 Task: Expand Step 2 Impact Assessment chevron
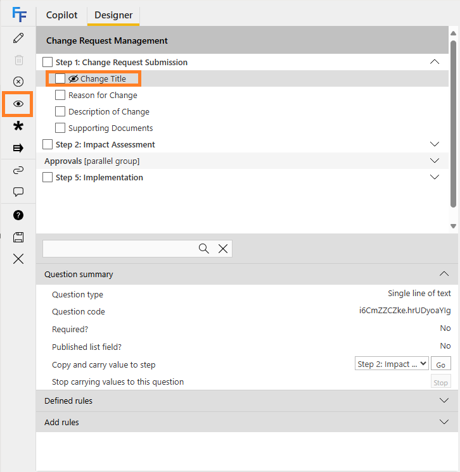pos(435,144)
